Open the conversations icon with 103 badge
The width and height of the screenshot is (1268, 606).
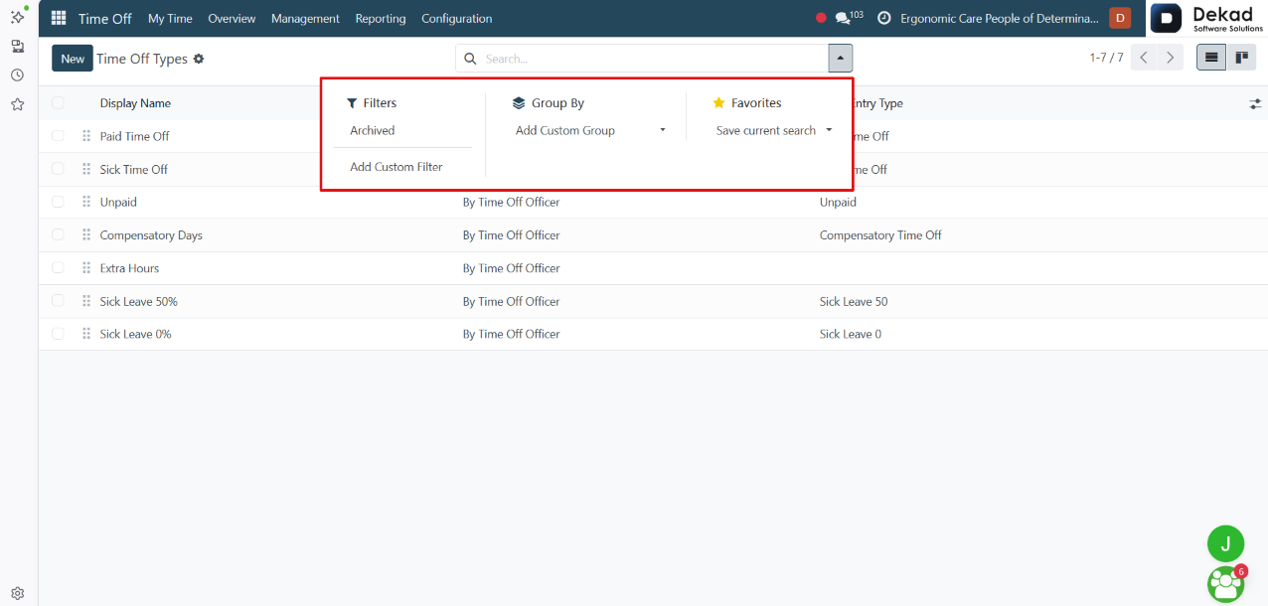pyautogui.click(x=849, y=18)
